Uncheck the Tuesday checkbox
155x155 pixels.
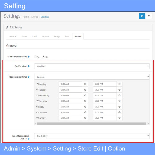click(x=37, y=89)
